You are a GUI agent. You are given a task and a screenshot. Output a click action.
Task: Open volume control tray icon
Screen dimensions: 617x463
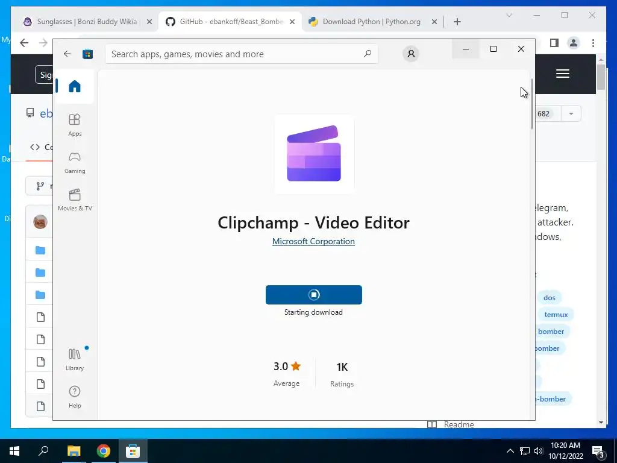(539, 451)
